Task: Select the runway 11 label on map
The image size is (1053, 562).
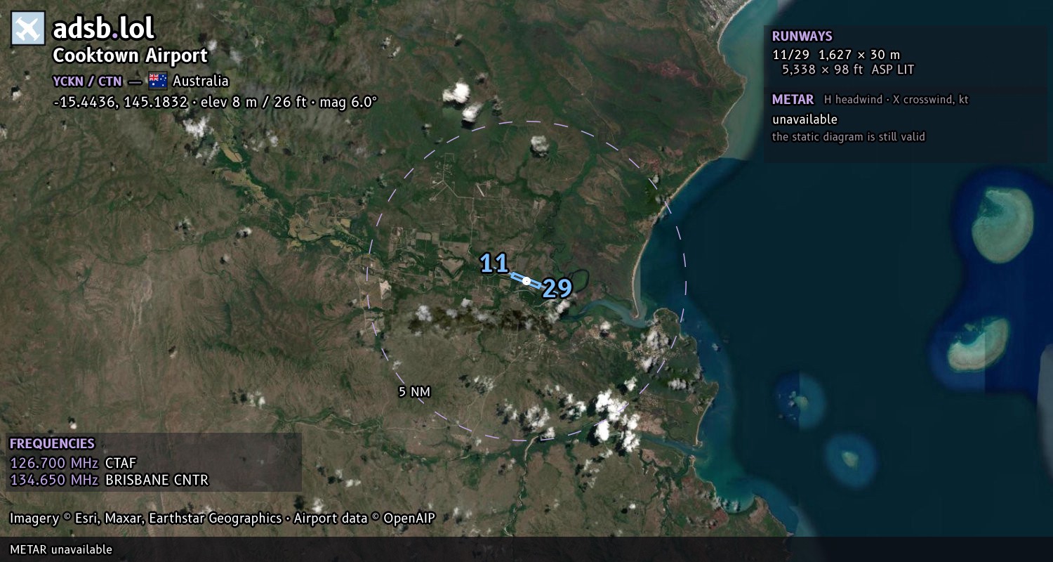Action: (x=494, y=263)
